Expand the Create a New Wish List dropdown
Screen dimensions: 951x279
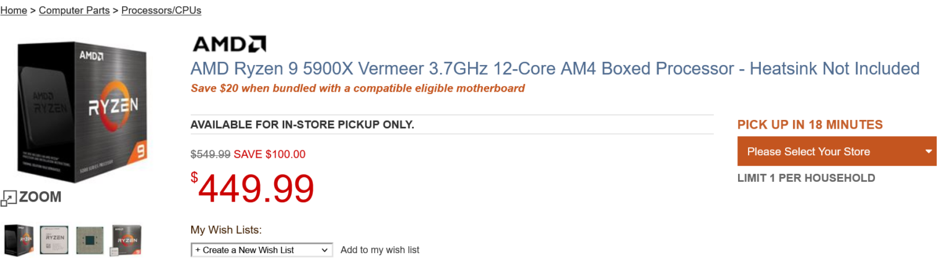tap(261, 250)
